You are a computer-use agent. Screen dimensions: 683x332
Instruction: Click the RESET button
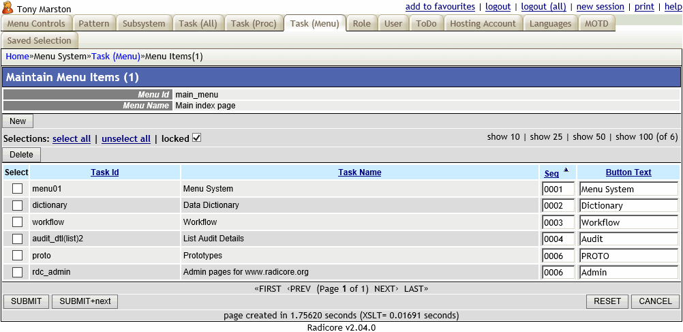point(607,301)
